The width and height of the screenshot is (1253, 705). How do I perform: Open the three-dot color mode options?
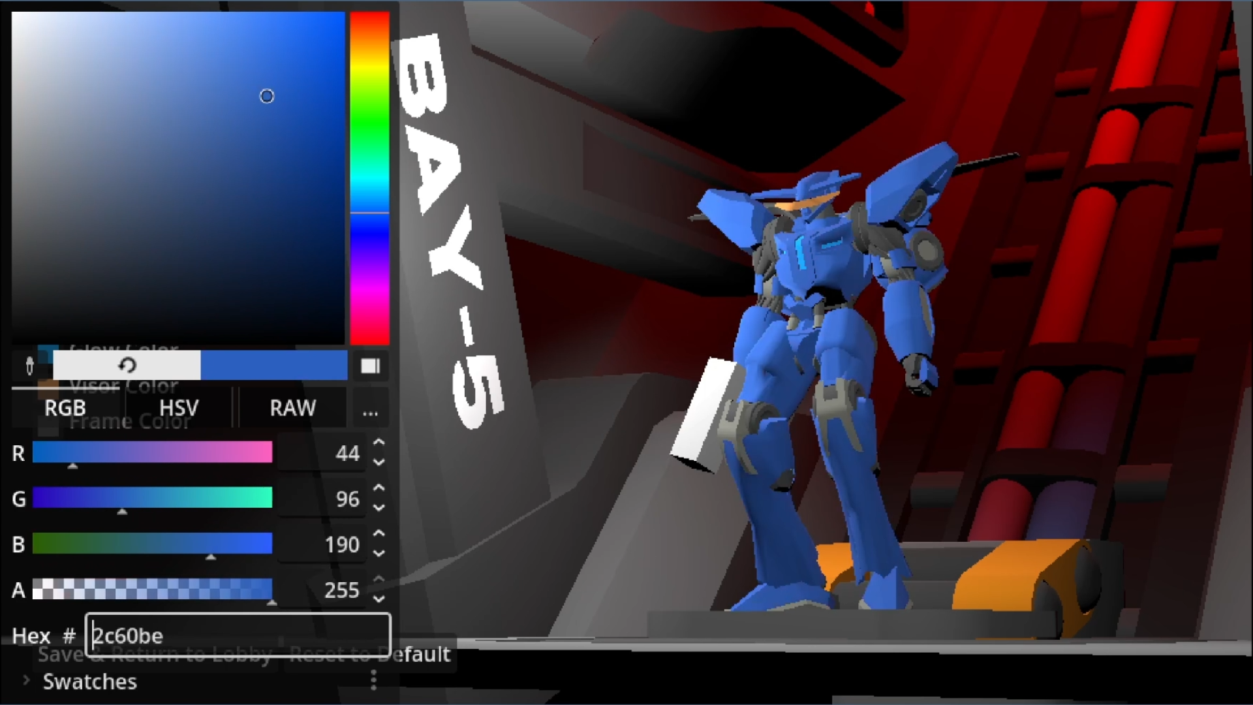[x=370, y=409]
